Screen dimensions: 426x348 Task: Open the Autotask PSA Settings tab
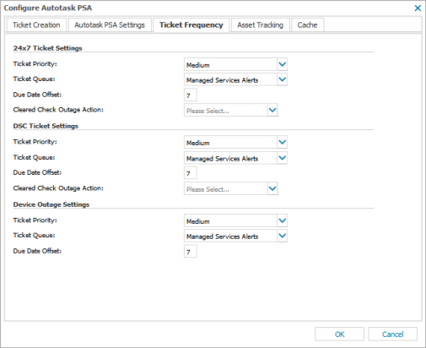point(110,25)
